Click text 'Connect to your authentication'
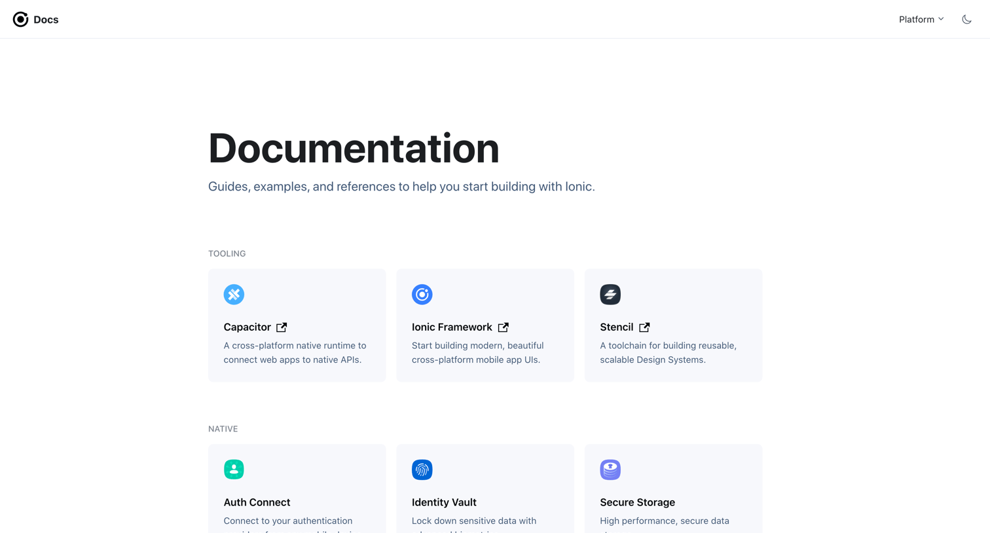This screenshot has width=990, height=533. (288, 521)
